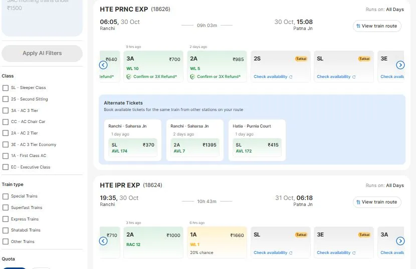Screen dimensions: 416x269
Task: Refresh SL Tatkal availability for train 18626
Action: coord(336,76)
